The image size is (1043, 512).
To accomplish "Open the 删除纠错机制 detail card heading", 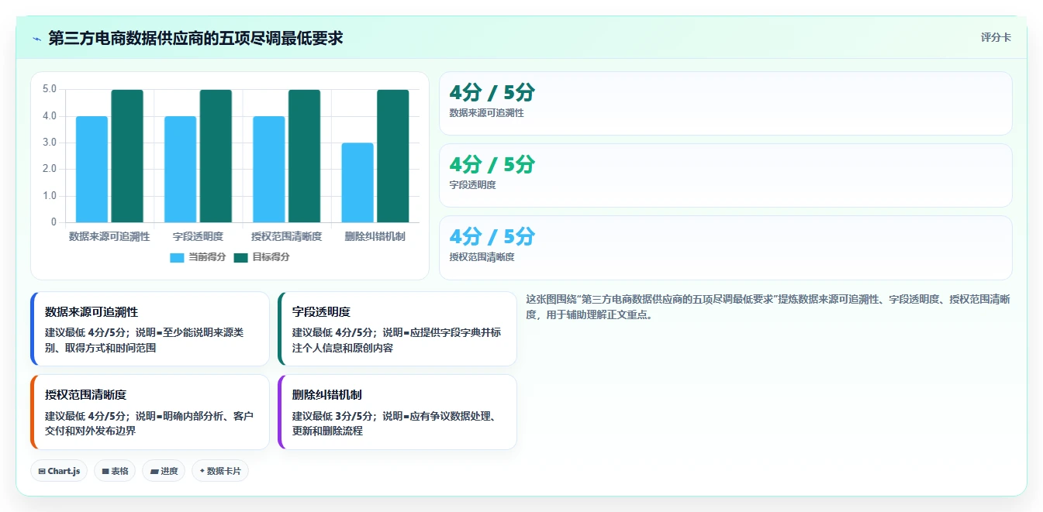I will (x=326, y=395).
